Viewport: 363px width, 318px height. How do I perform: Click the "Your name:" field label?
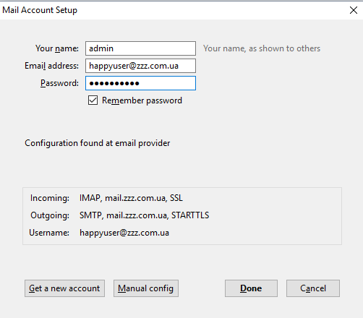57,48
